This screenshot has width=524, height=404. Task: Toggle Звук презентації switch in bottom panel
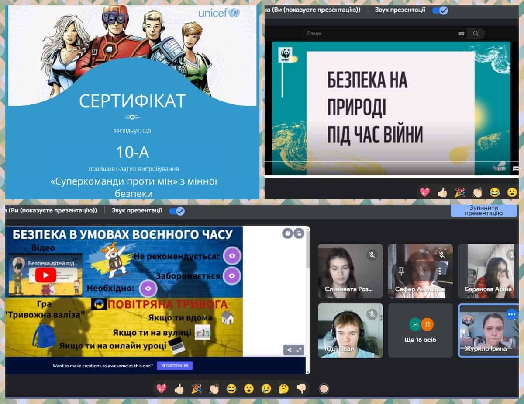177,211
